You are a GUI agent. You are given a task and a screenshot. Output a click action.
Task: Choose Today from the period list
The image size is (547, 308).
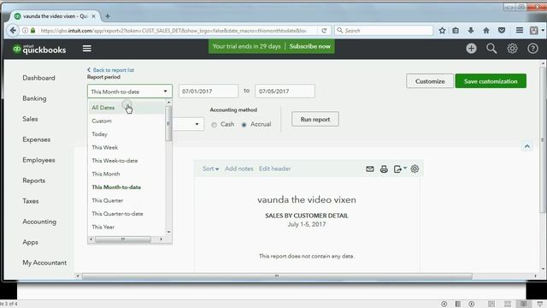pyautogui.click(x=126, y=134)
